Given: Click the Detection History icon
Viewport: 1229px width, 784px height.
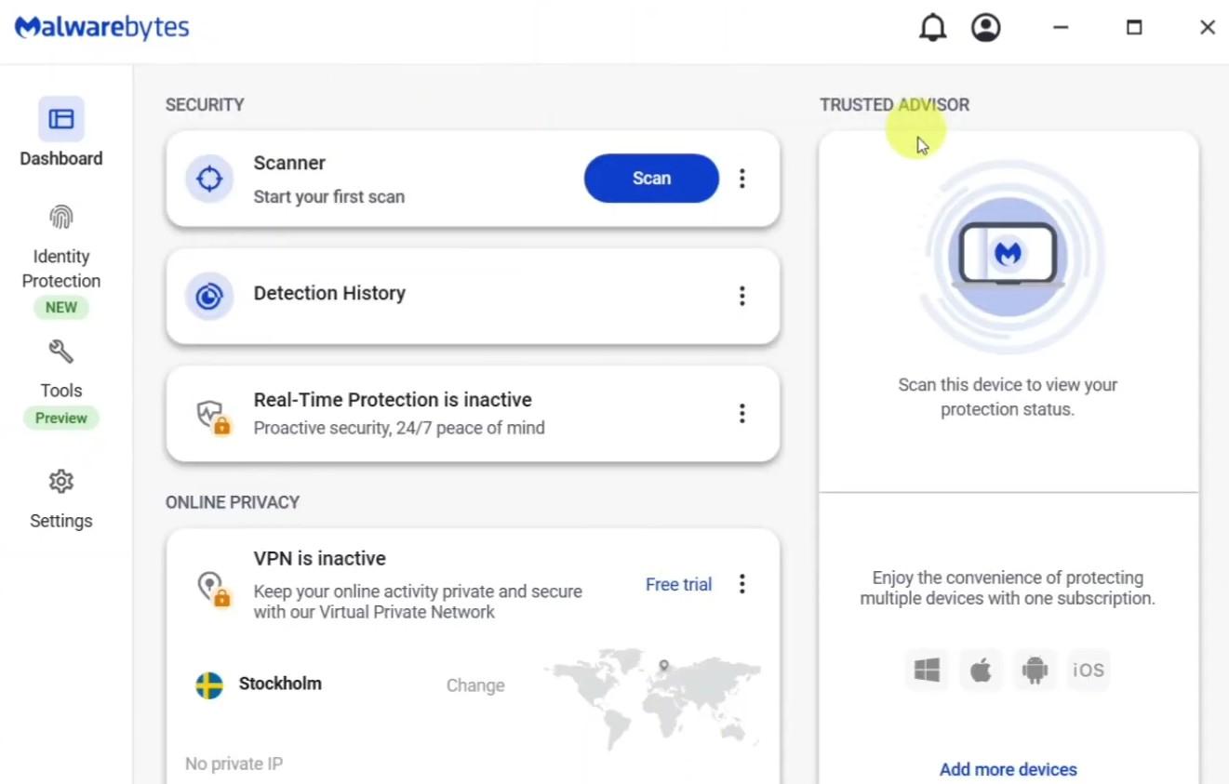Looking at the screenshot, I should (209, 296).
